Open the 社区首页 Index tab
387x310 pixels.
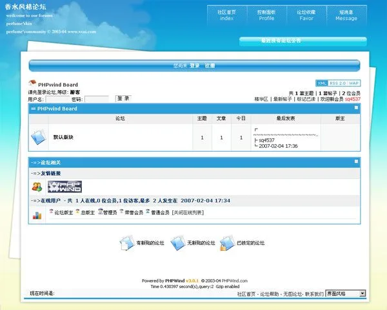(226, 15)
